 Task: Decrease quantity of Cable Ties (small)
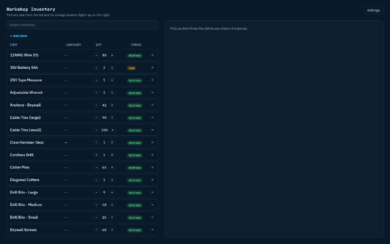96,130
